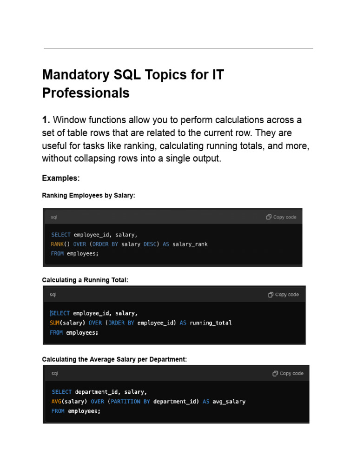Click the DESC keyword in the ranking query
This screenshot has width=357, height=476.
pos(151,244)
